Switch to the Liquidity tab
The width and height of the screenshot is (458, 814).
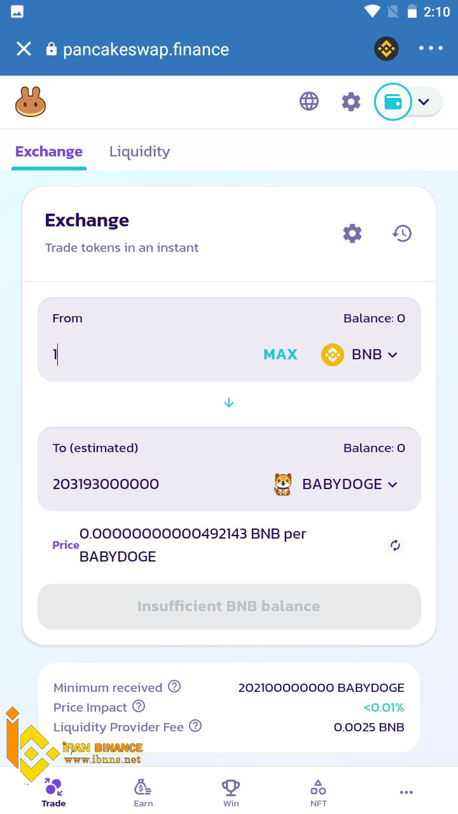point(139,151)
